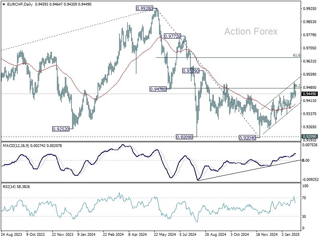Click the current price tag 0.94490
The image size is (319, 239).
point(309,94)
